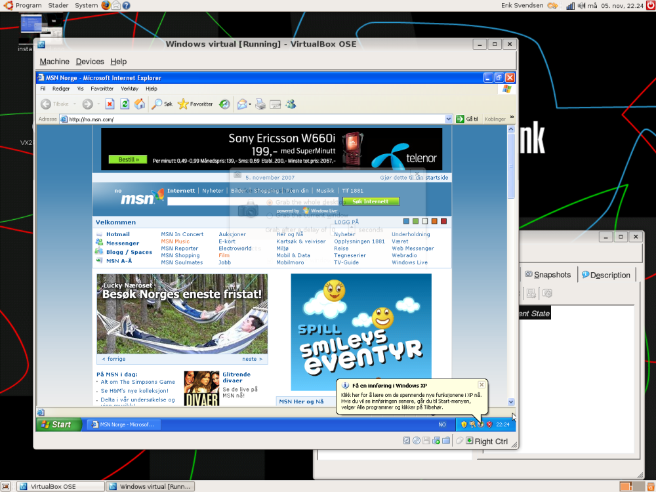Refresh the page with the green arrows icon

pos(125,104)
